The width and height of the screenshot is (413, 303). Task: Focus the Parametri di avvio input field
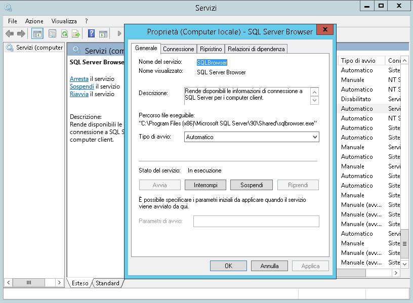point(256,221)
